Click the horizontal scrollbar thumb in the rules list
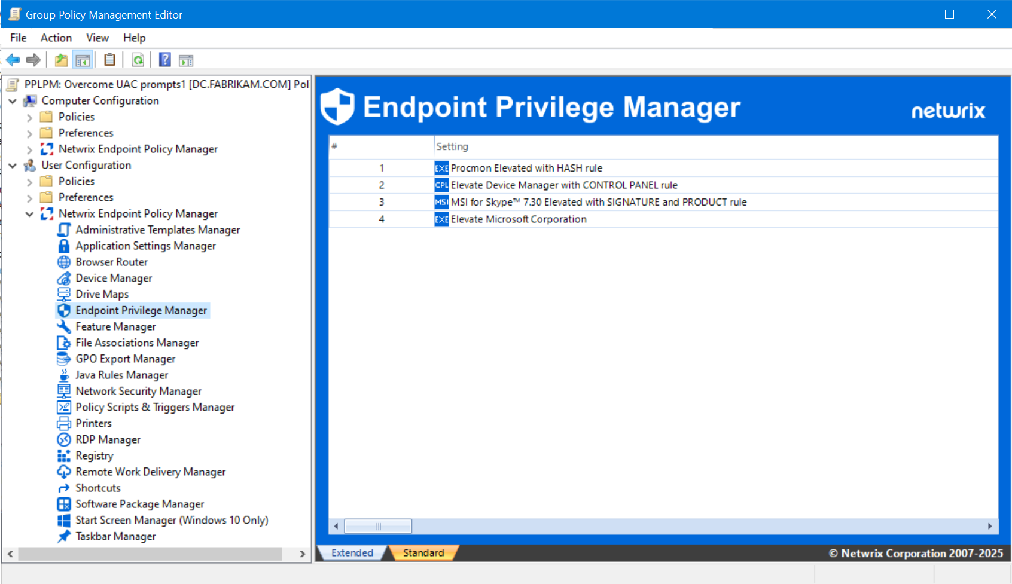1012x584 pixels. (378, 526)
